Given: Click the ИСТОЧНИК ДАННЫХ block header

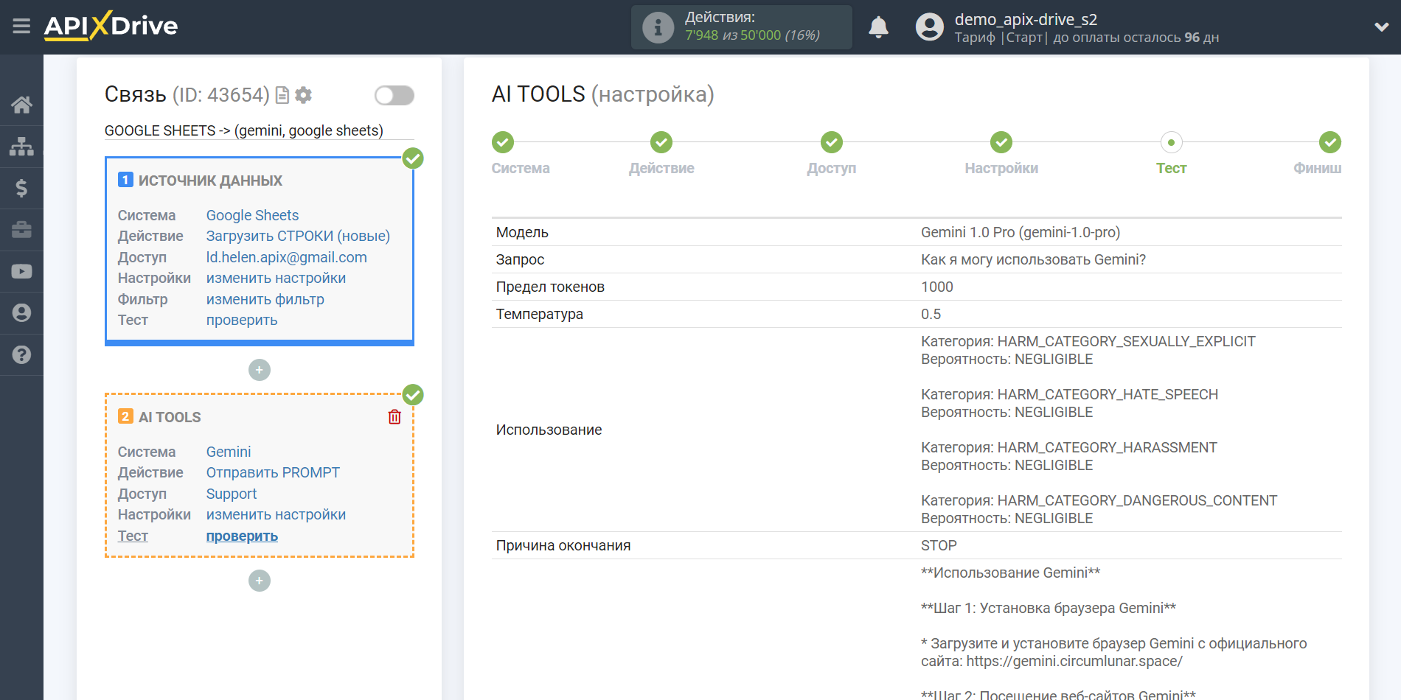Looking at the screenshot, I should (x=210, y=181).
